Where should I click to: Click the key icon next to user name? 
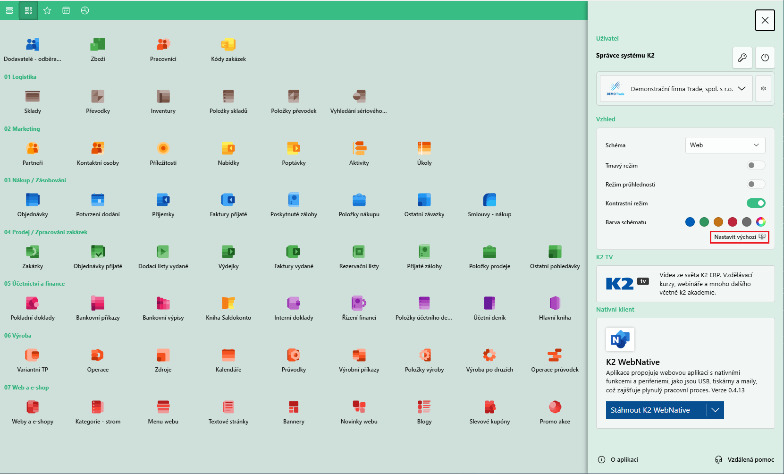(742, 57)
